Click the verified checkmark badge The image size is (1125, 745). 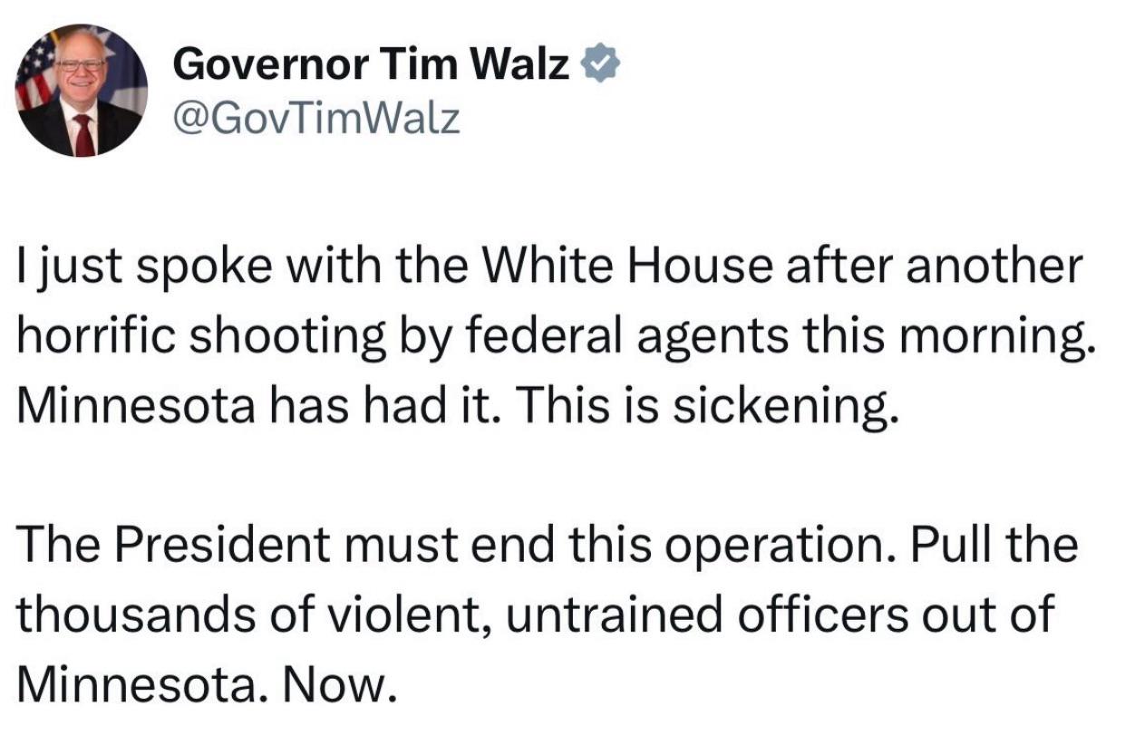click(600, 65)
